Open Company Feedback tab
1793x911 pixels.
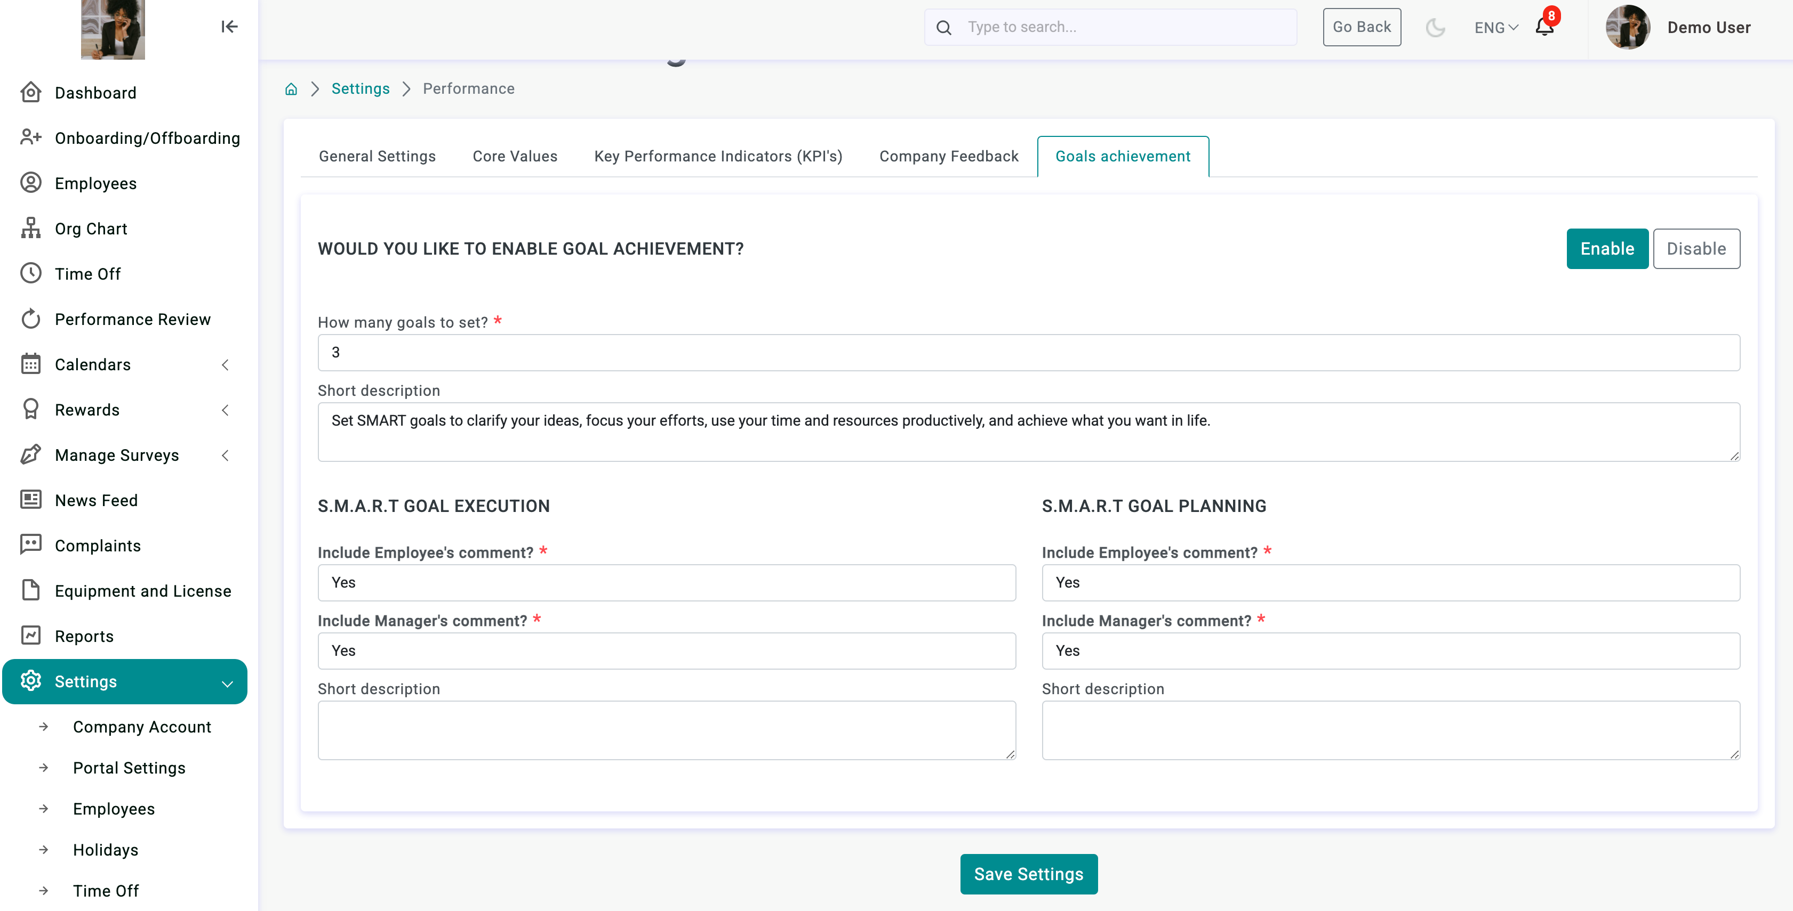point(949,156)
